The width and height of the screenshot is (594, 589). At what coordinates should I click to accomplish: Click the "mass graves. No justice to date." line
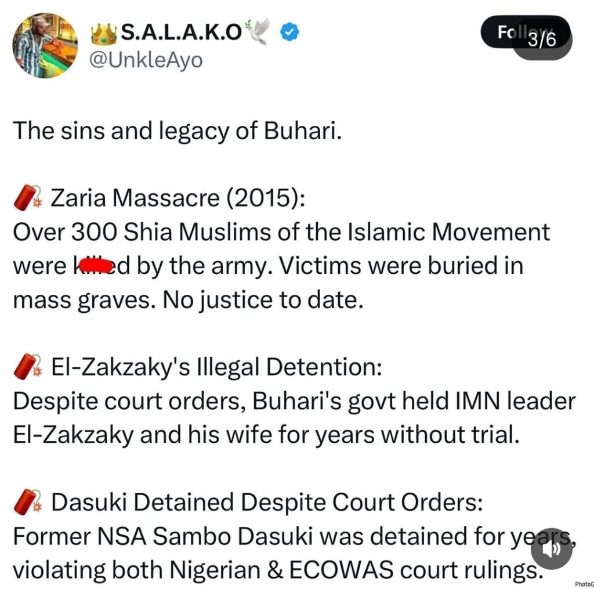point(187,300)
